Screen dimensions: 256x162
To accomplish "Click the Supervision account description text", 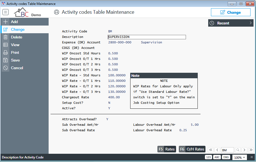I will coord(152,42).
